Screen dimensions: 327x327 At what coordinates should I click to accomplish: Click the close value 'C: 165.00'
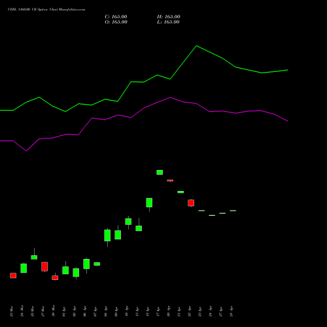click(116, 17)
